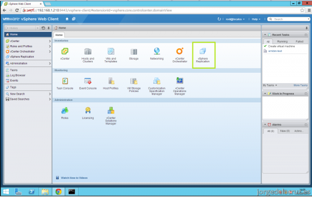Open Roles administration
Screen dimensions: 312x197
tap(65, 111)
